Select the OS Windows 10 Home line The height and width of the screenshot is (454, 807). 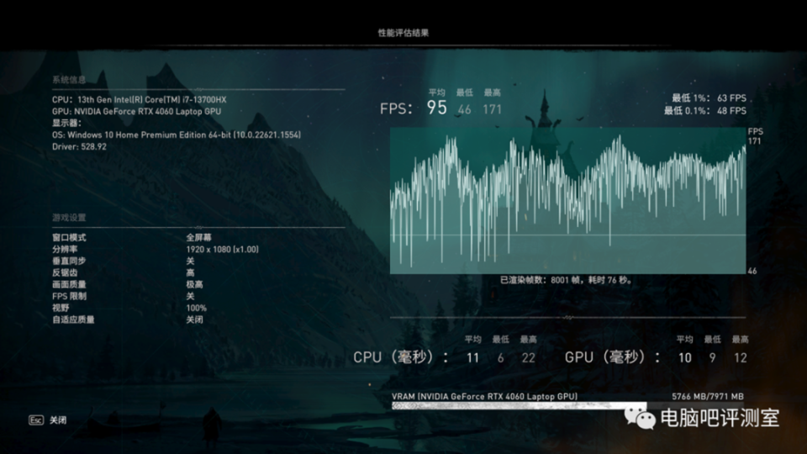point(177,135)
